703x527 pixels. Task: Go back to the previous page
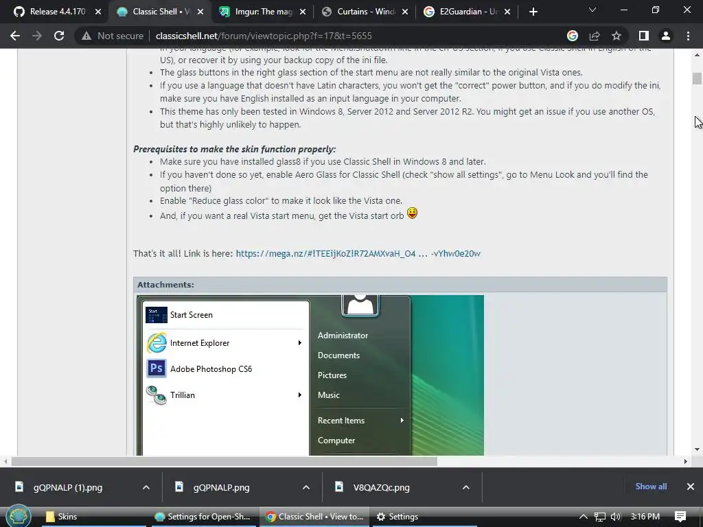(15, 36)
